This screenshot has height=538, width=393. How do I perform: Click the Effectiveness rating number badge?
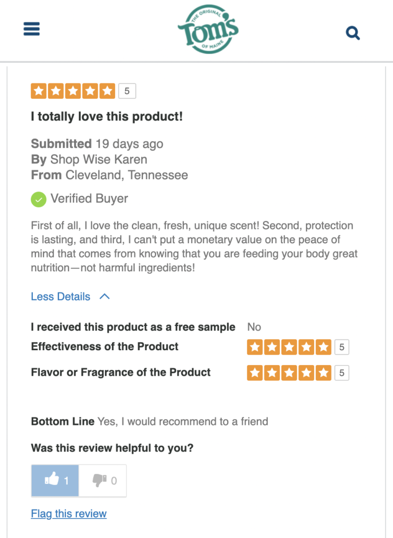tap(342, 348)
